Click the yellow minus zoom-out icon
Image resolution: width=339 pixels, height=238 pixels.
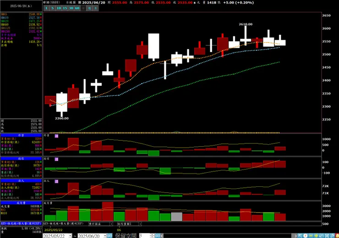pos(311,236)
